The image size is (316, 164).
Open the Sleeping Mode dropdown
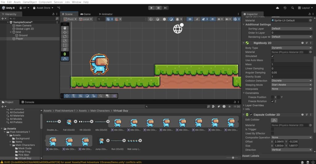[x=292, y=85]
